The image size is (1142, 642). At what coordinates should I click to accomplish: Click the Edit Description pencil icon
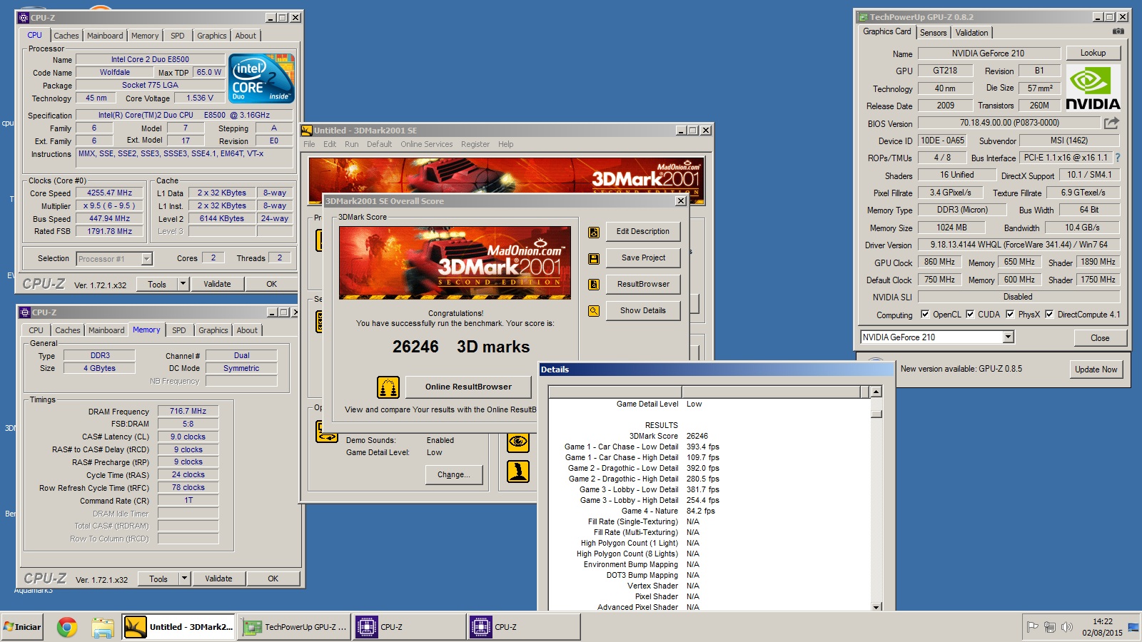pyautogui.click(x=593, y=232)
